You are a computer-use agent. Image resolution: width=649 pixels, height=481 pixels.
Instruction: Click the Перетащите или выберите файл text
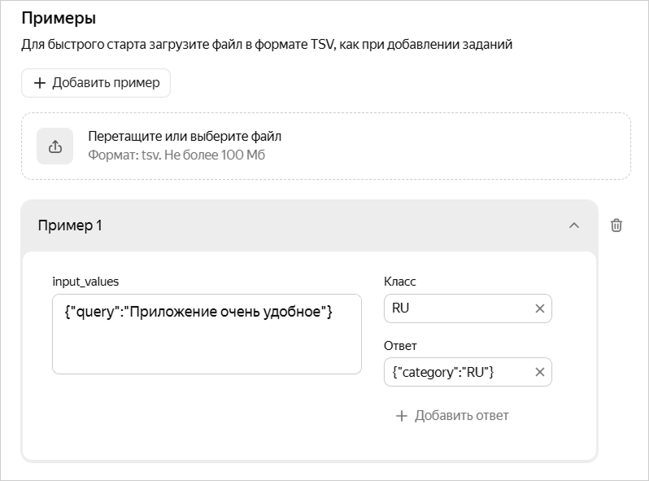pyautogui.click(x=185, y=136)
